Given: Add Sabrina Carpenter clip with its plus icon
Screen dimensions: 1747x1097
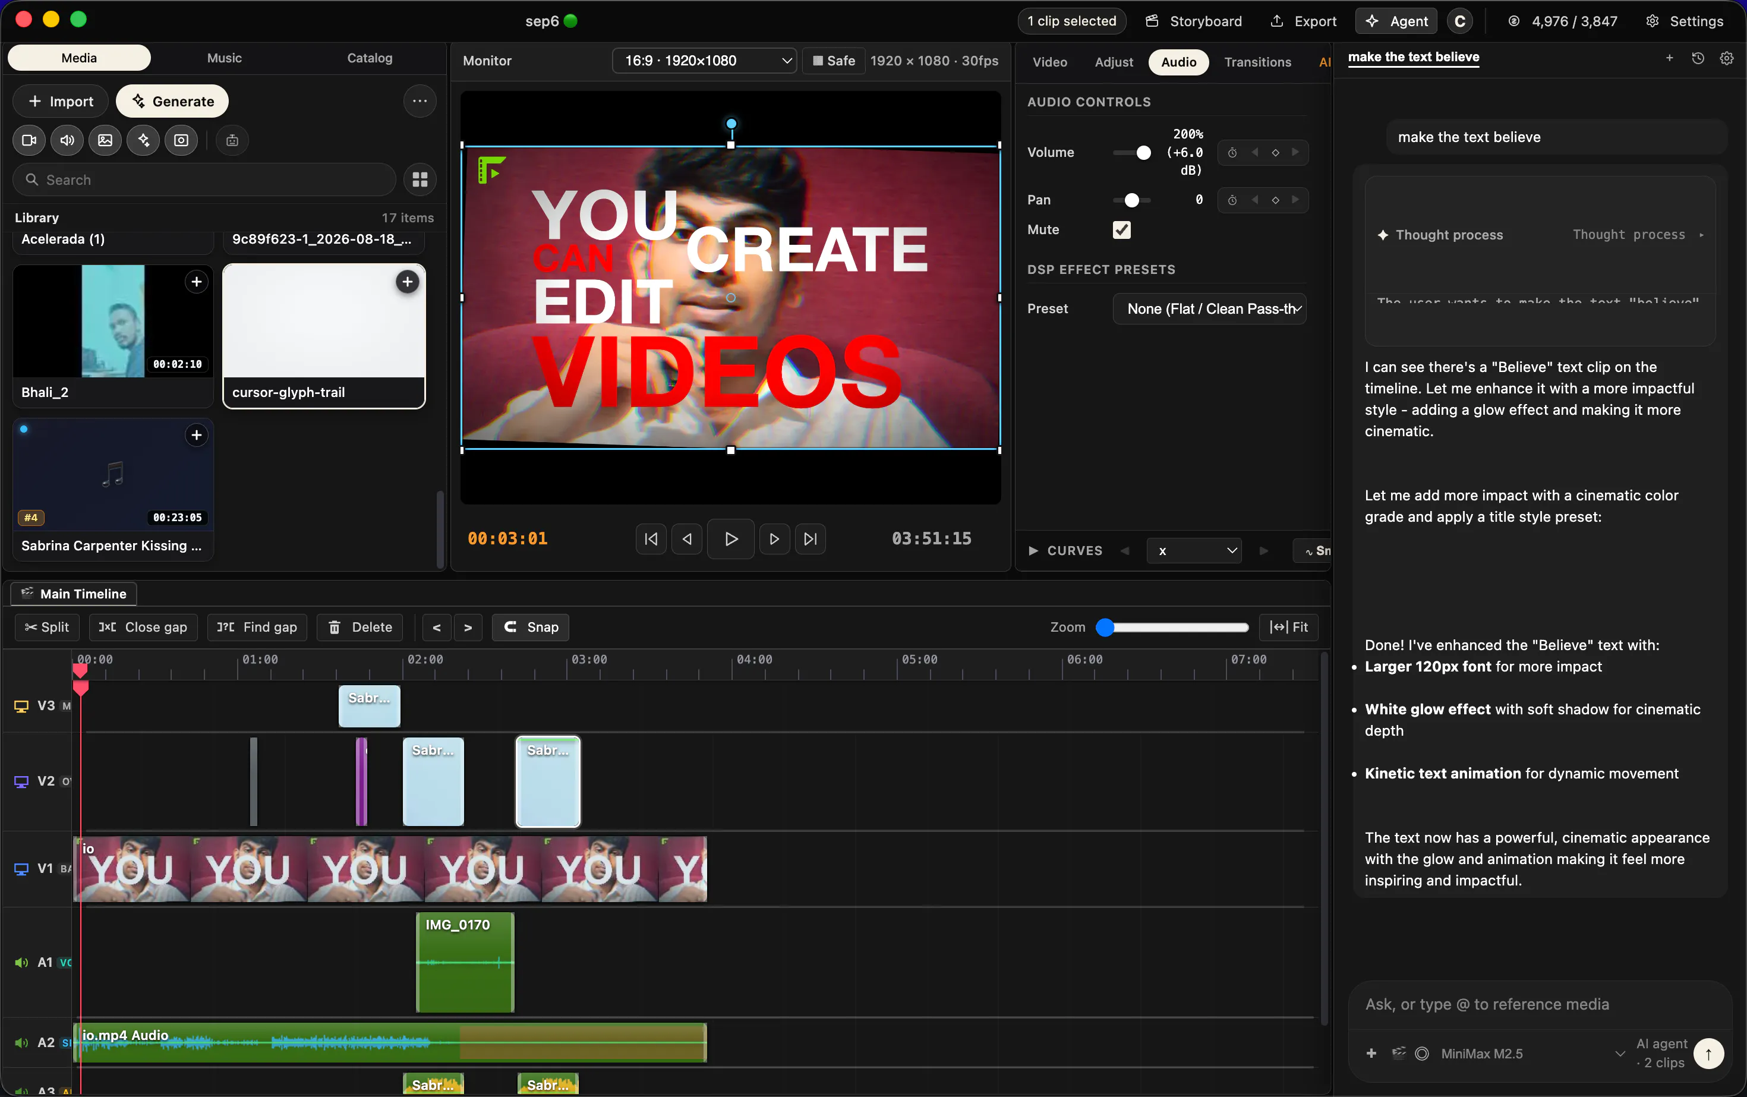Looking at the screenshot, I should click(197, 434).
